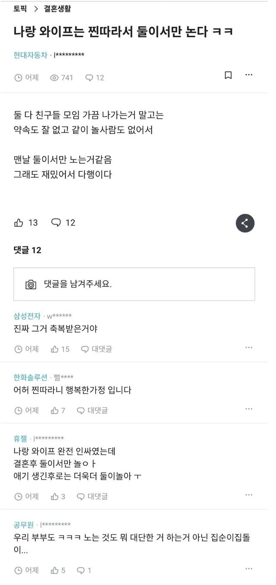Screen dimensions: 276x585
Task: Type in the 댓글을 남겨주세요 field
Action: click(142, 285)
